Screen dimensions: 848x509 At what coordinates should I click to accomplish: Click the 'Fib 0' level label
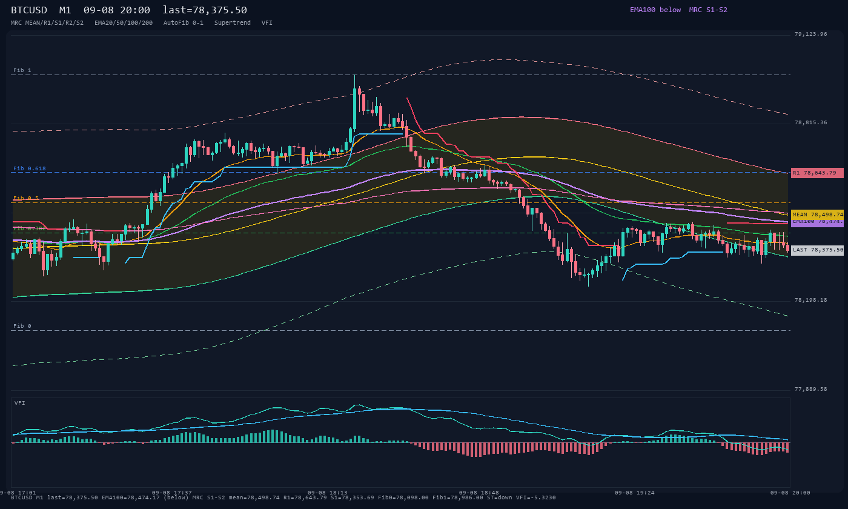(22, 326)
